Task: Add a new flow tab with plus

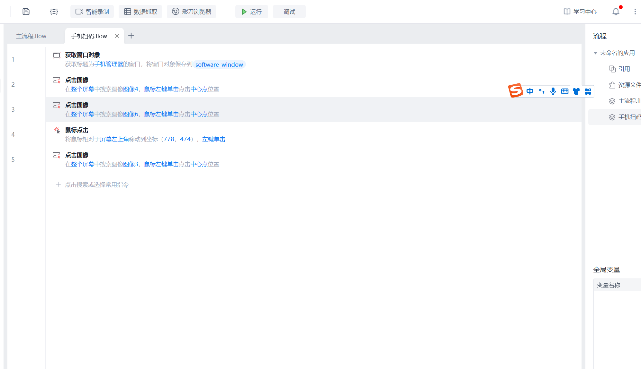Action: [x=131, y=36]
